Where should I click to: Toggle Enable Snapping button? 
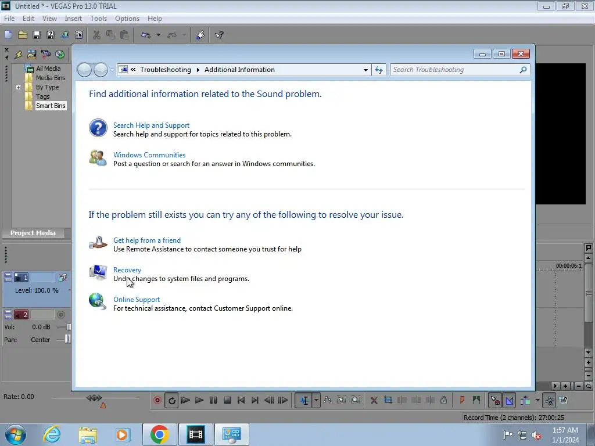pos(495,401)
